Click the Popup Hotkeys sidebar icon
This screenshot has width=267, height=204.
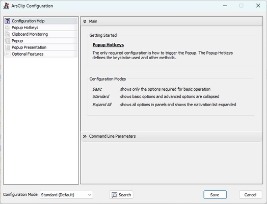click(x=7, y=28)
